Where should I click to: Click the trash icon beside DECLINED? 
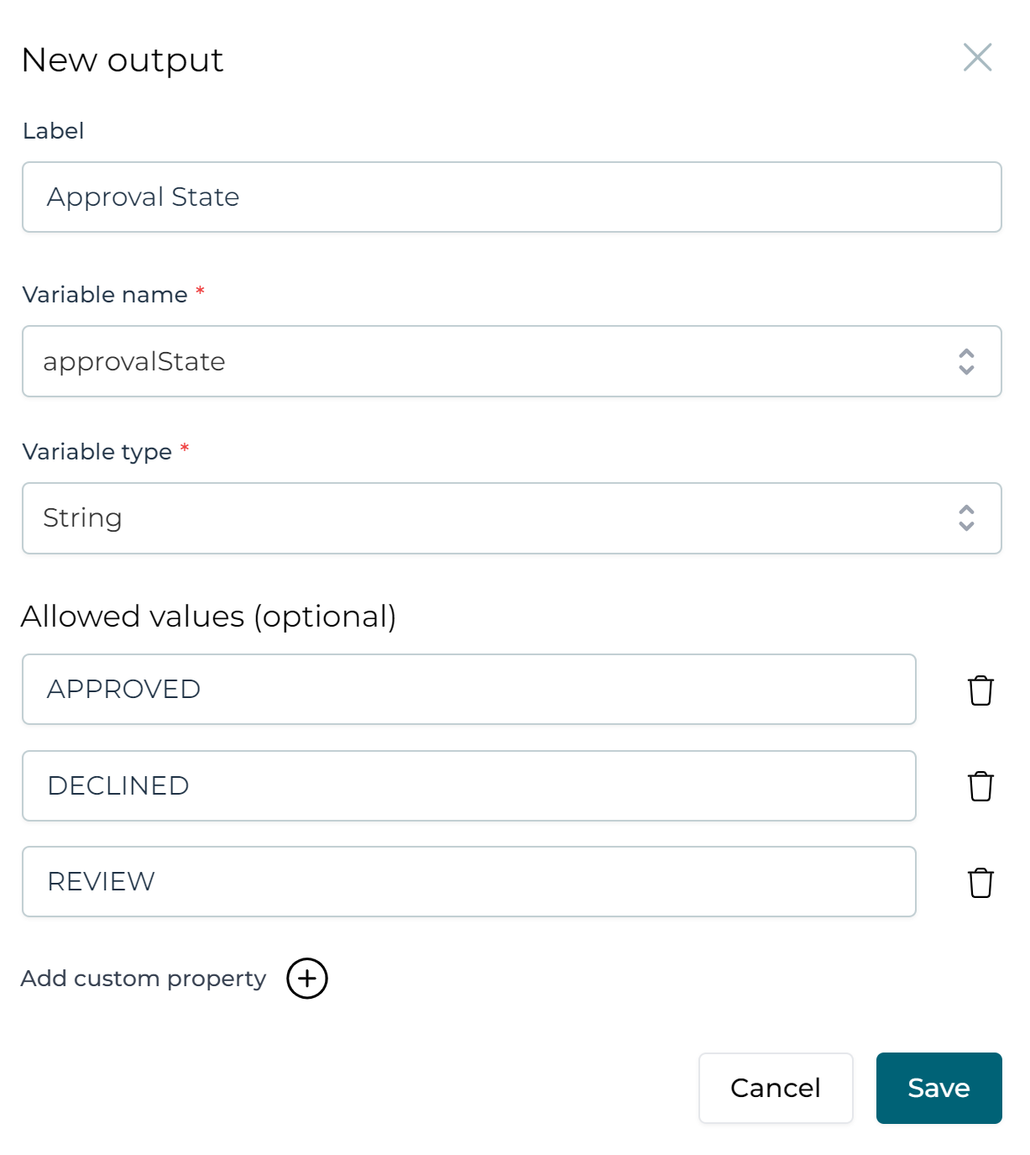(980, 786)
